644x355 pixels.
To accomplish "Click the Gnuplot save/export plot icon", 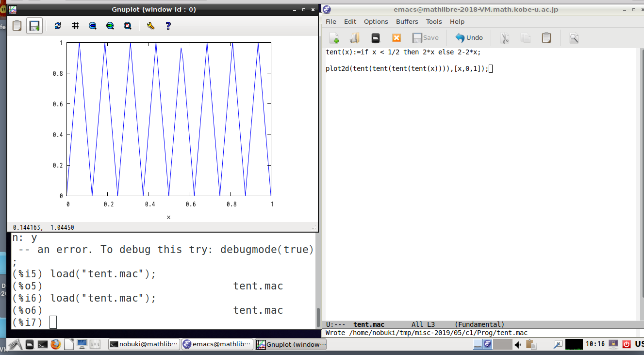I will (34, 26).
